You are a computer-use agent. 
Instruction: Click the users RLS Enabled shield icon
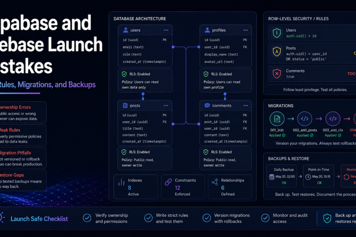click(x=124, y=74)
